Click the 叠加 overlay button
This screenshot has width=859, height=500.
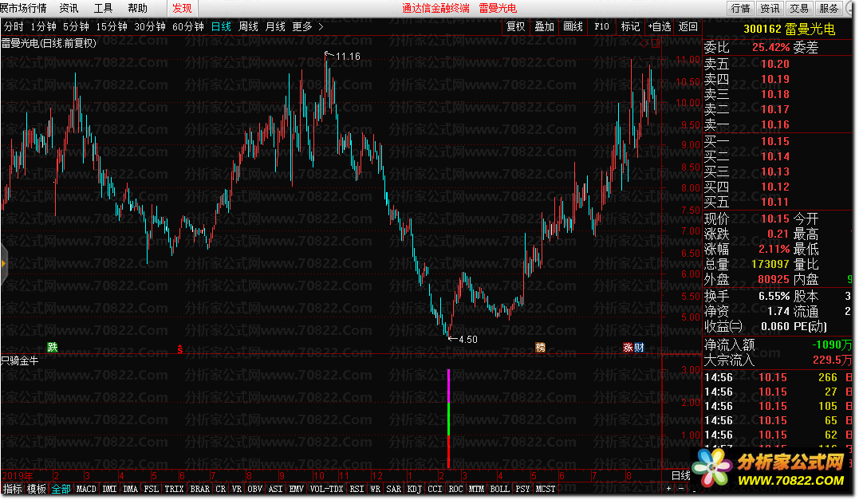pyautogui.click(x=544, y=26)
